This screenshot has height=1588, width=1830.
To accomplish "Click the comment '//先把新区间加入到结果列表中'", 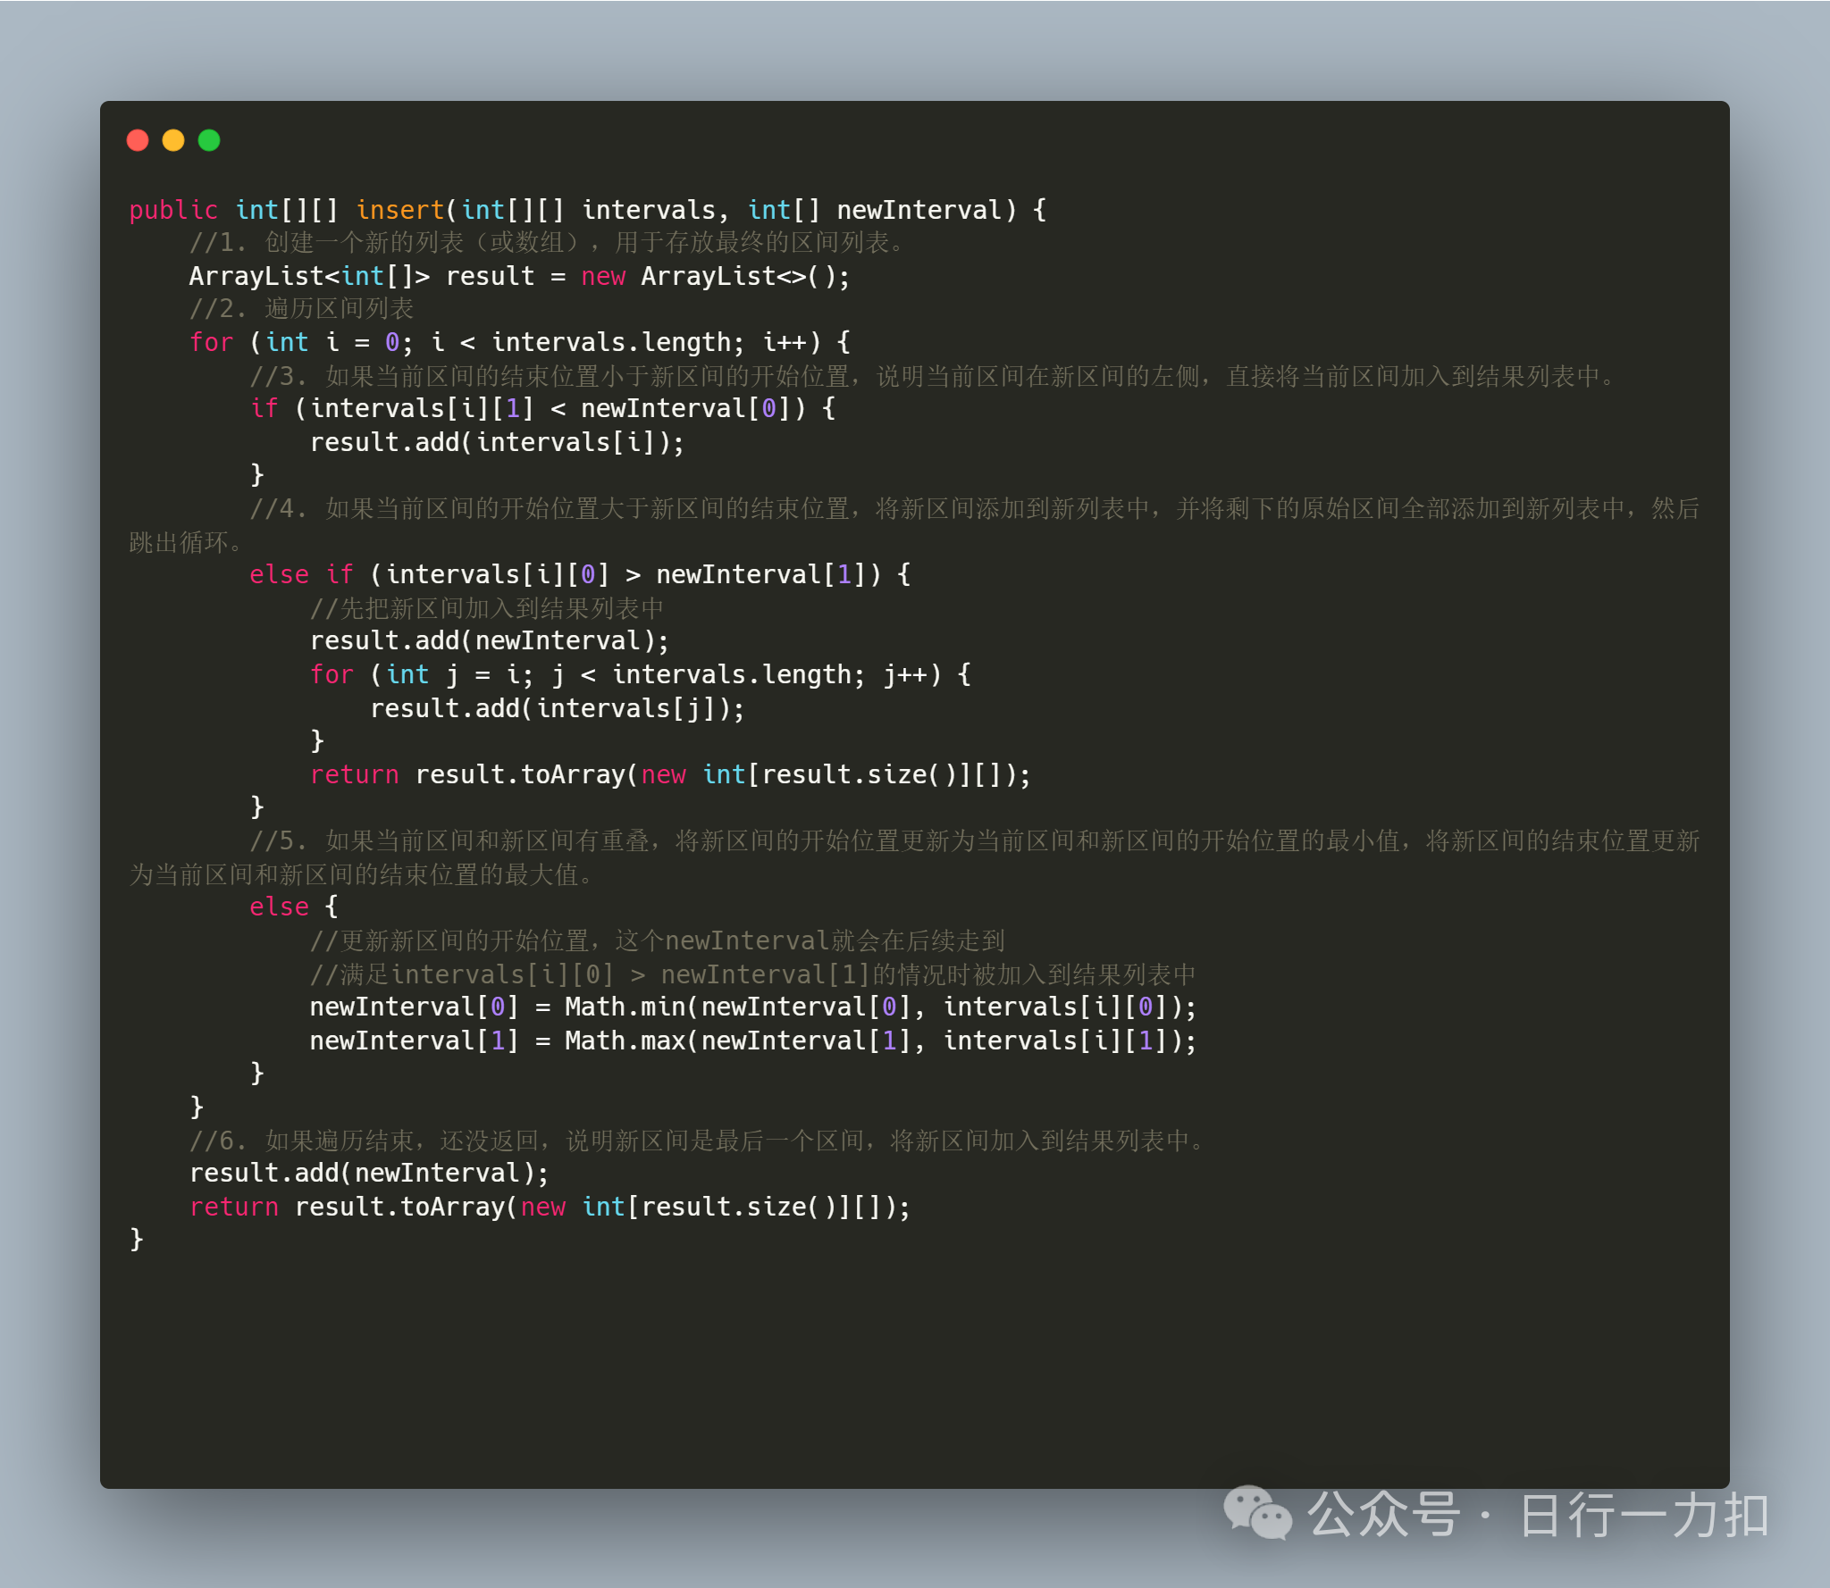I will [487, 608].
